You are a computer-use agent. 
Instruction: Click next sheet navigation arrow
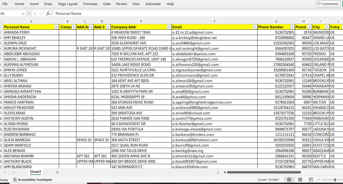(x=14, y=172)
